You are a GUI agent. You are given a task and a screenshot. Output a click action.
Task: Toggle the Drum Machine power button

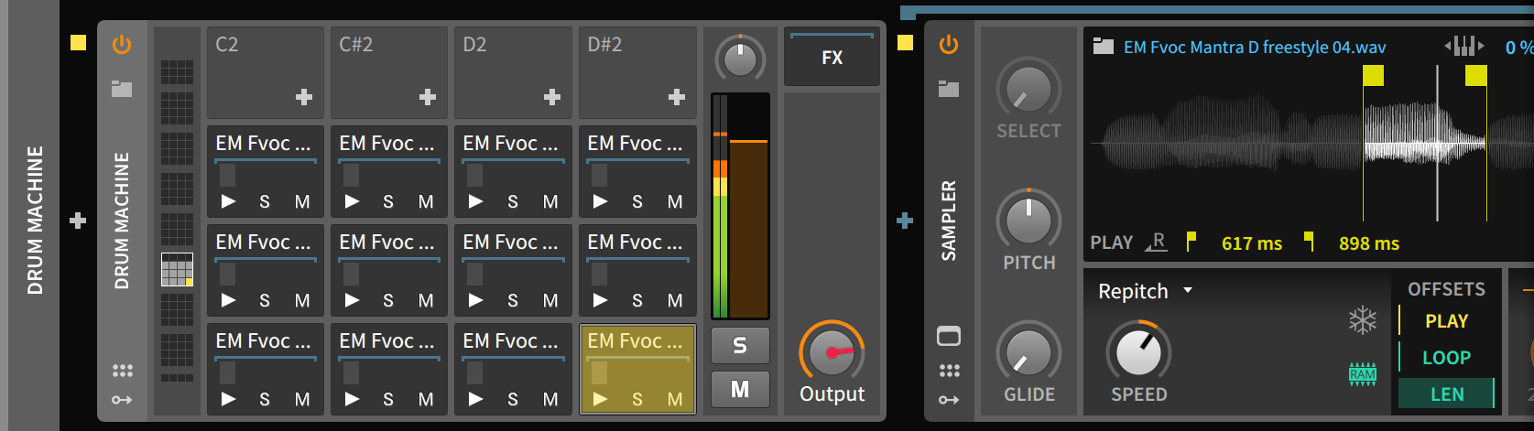click(x=122, y=44)
